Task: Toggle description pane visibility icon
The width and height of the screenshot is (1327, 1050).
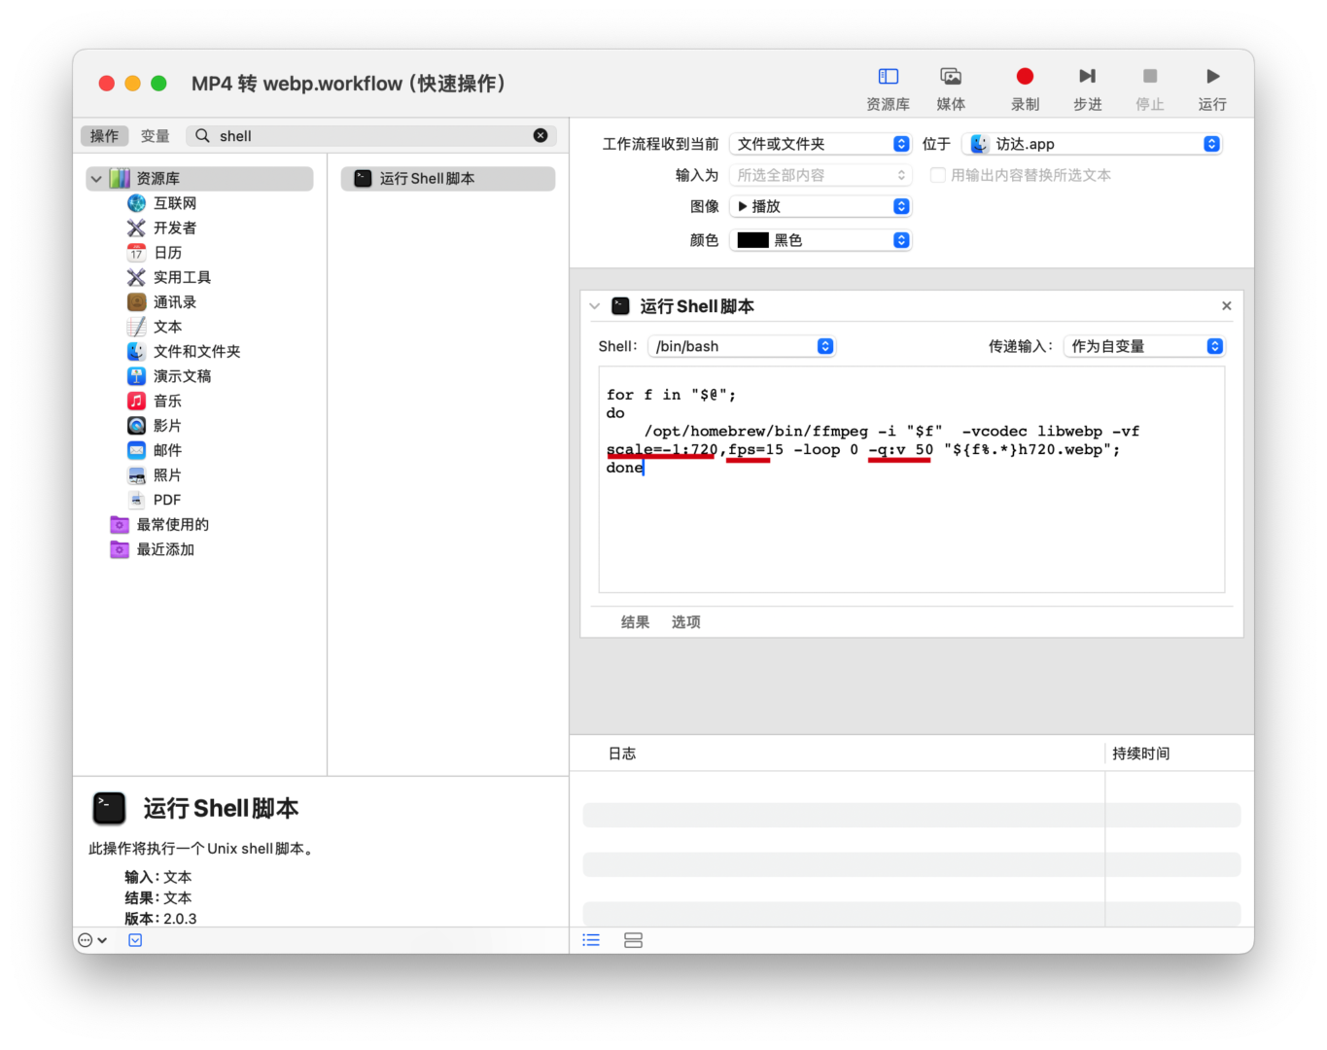Action: [135, 940]
